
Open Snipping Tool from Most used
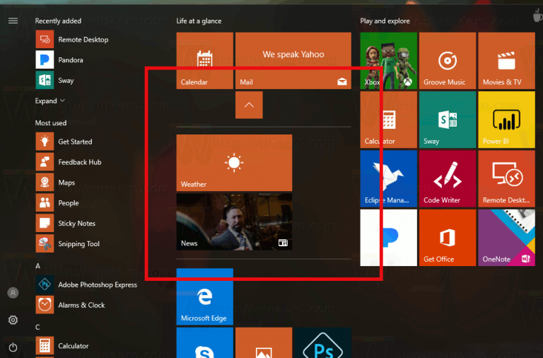pos(78,244)
